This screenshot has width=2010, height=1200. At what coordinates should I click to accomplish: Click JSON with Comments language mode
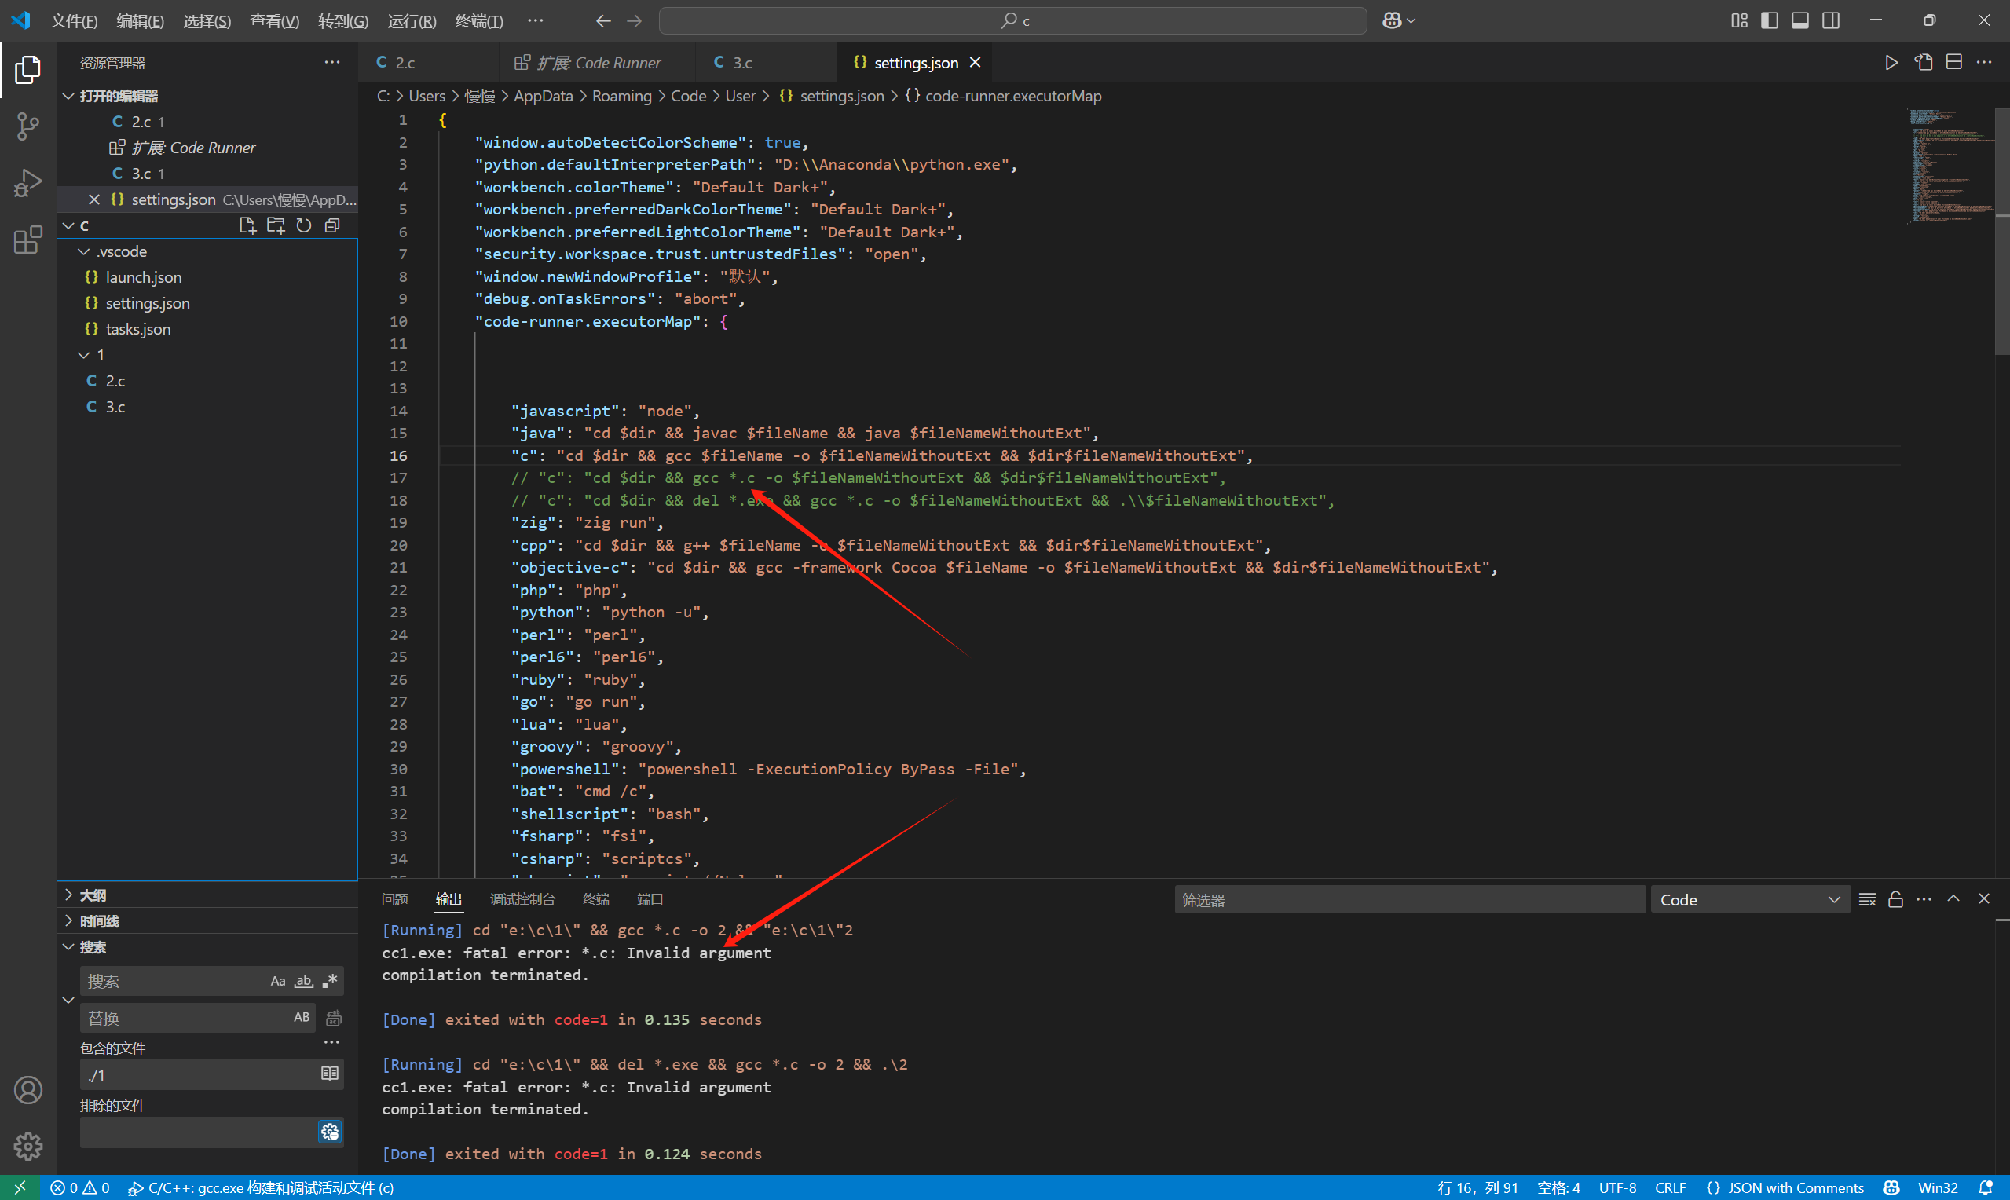[1794, 1187]
